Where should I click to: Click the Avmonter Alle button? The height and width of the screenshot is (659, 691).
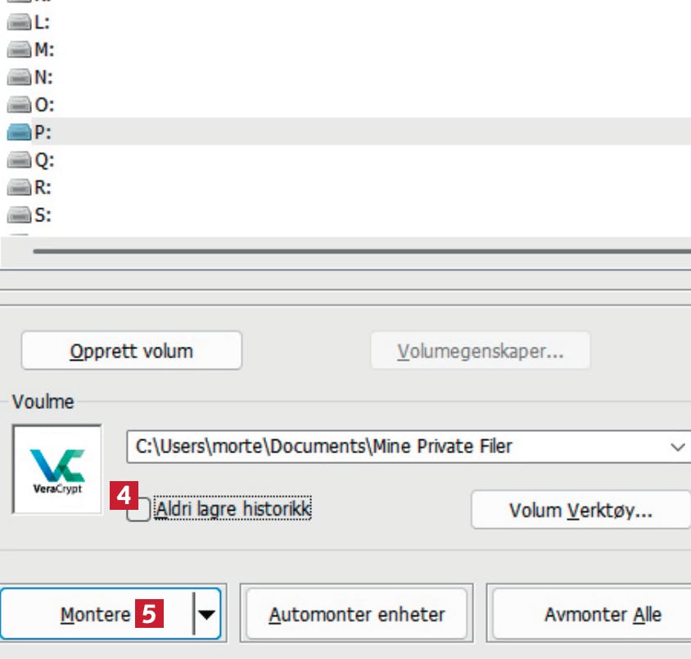592,614
